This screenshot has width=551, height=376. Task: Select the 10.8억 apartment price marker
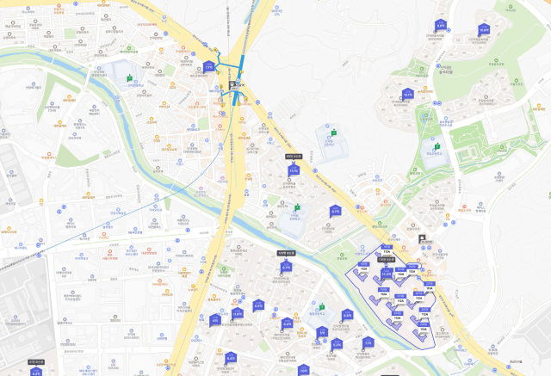(x=484, y=30)
